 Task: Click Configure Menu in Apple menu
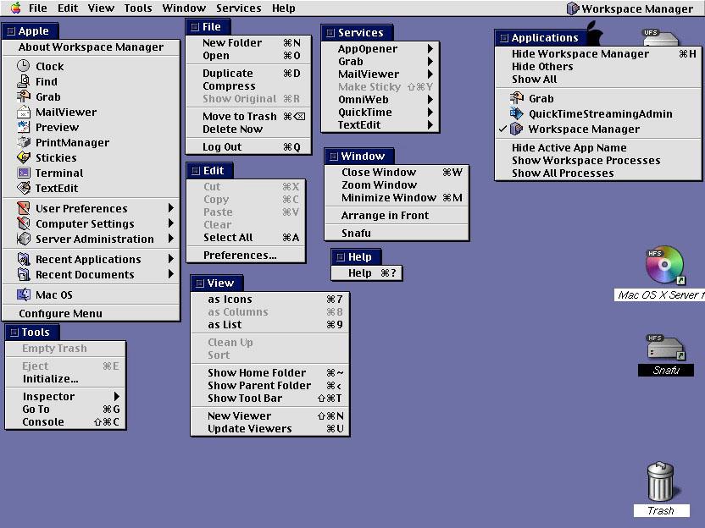pyautogui.click(x=92, y=313)
